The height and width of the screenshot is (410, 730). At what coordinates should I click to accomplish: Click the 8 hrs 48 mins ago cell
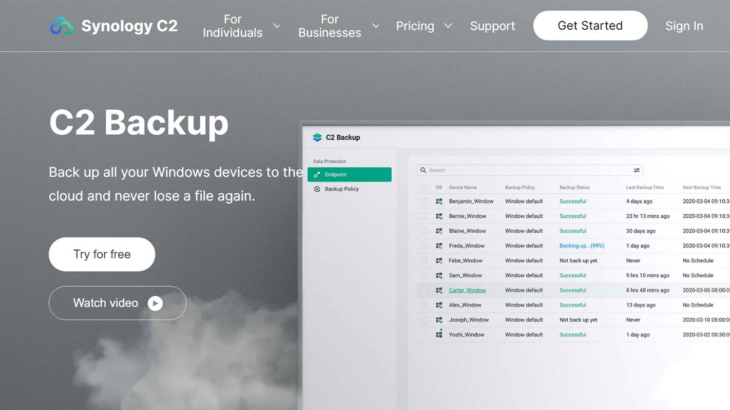648,290
